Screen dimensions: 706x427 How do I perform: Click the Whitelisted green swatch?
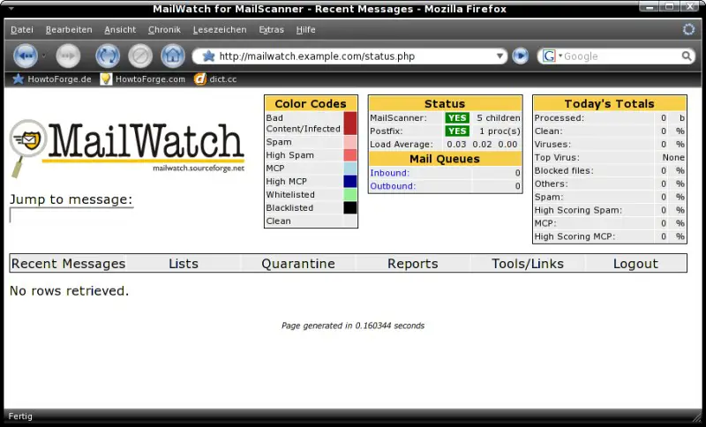click(350, 195)
